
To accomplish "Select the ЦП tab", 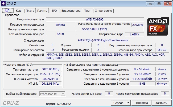I will click(x=8, y=11).
